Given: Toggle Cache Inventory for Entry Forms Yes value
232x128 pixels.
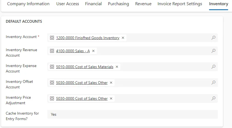Looking at the screenshot, I should point(132,114).
